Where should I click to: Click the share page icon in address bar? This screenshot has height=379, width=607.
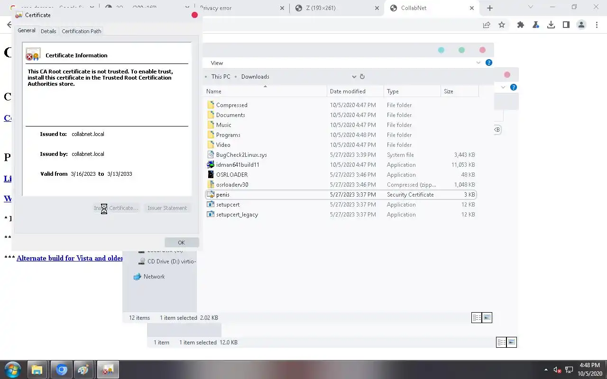point(487,25)
